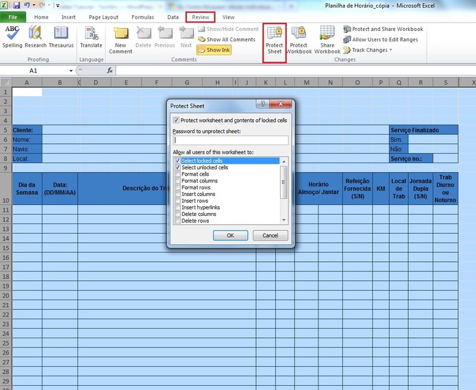Screen dimensions: 476x390
Task: Click the Protect Workbook icon
Action: tap(299, 40)
